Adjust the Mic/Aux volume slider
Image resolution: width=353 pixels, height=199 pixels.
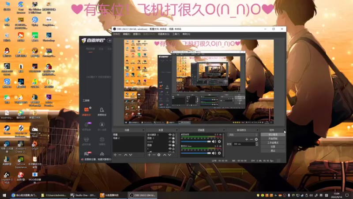(196, 153)
